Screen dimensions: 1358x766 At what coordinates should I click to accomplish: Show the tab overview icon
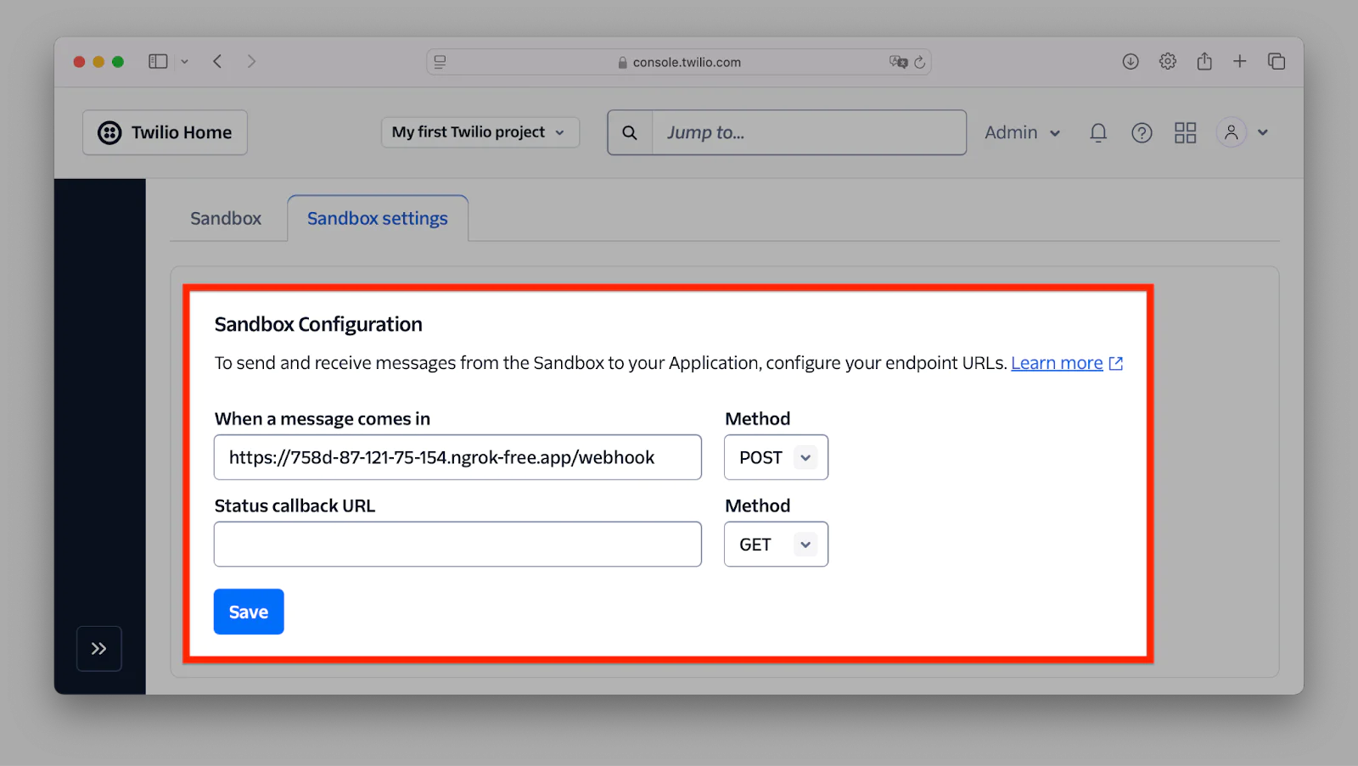click(x=1277, y=61)
